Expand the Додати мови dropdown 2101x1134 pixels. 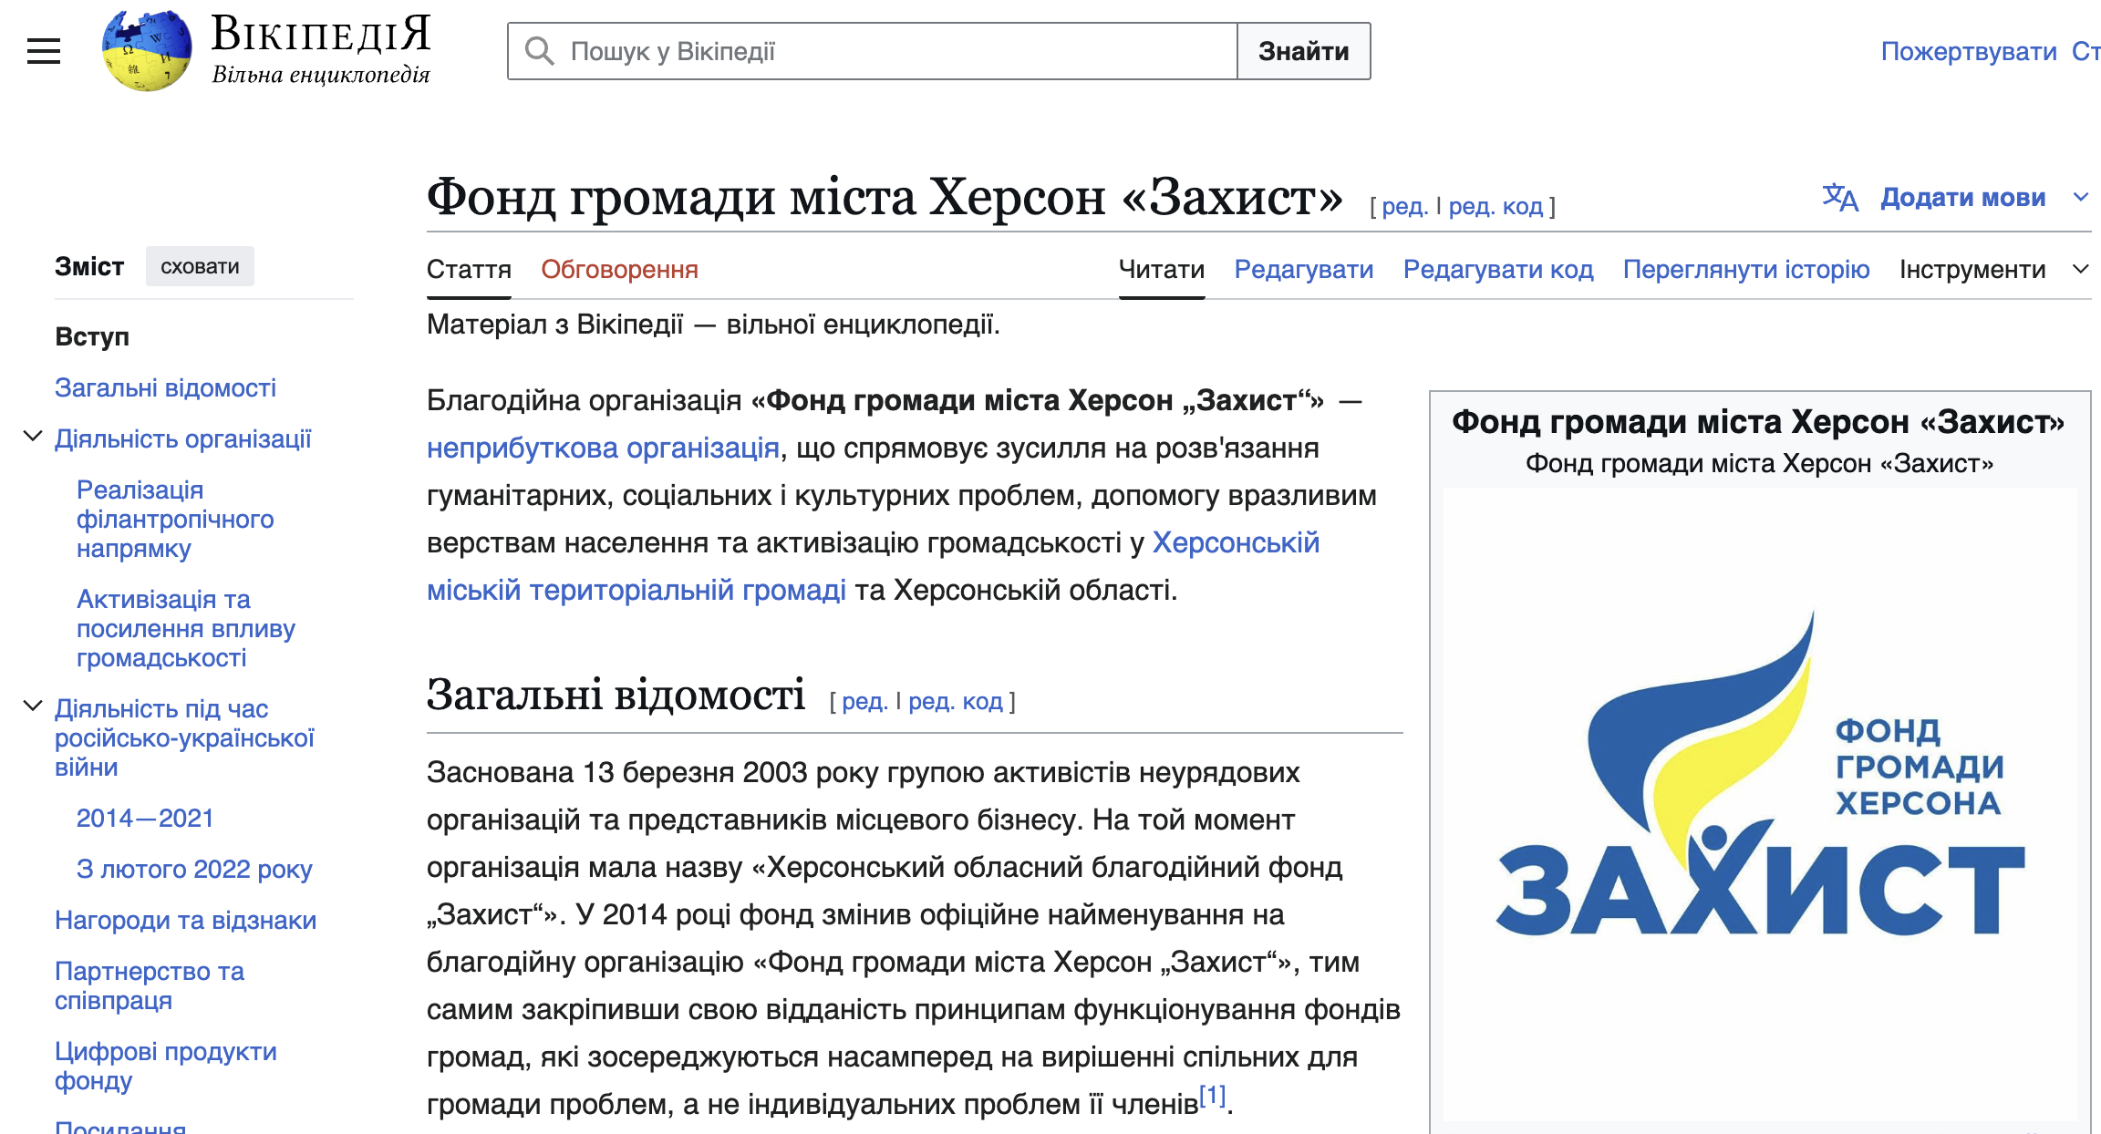[x=2081, y=197]
